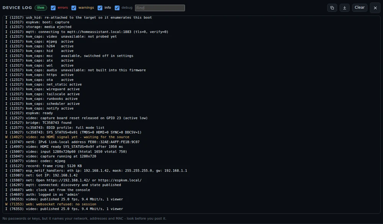Image resolution: width=383 pixels, height=224 pixels.
Task: Select the 'mqtt: connected; discovery' log line
Action: click(x=63, y=185)
